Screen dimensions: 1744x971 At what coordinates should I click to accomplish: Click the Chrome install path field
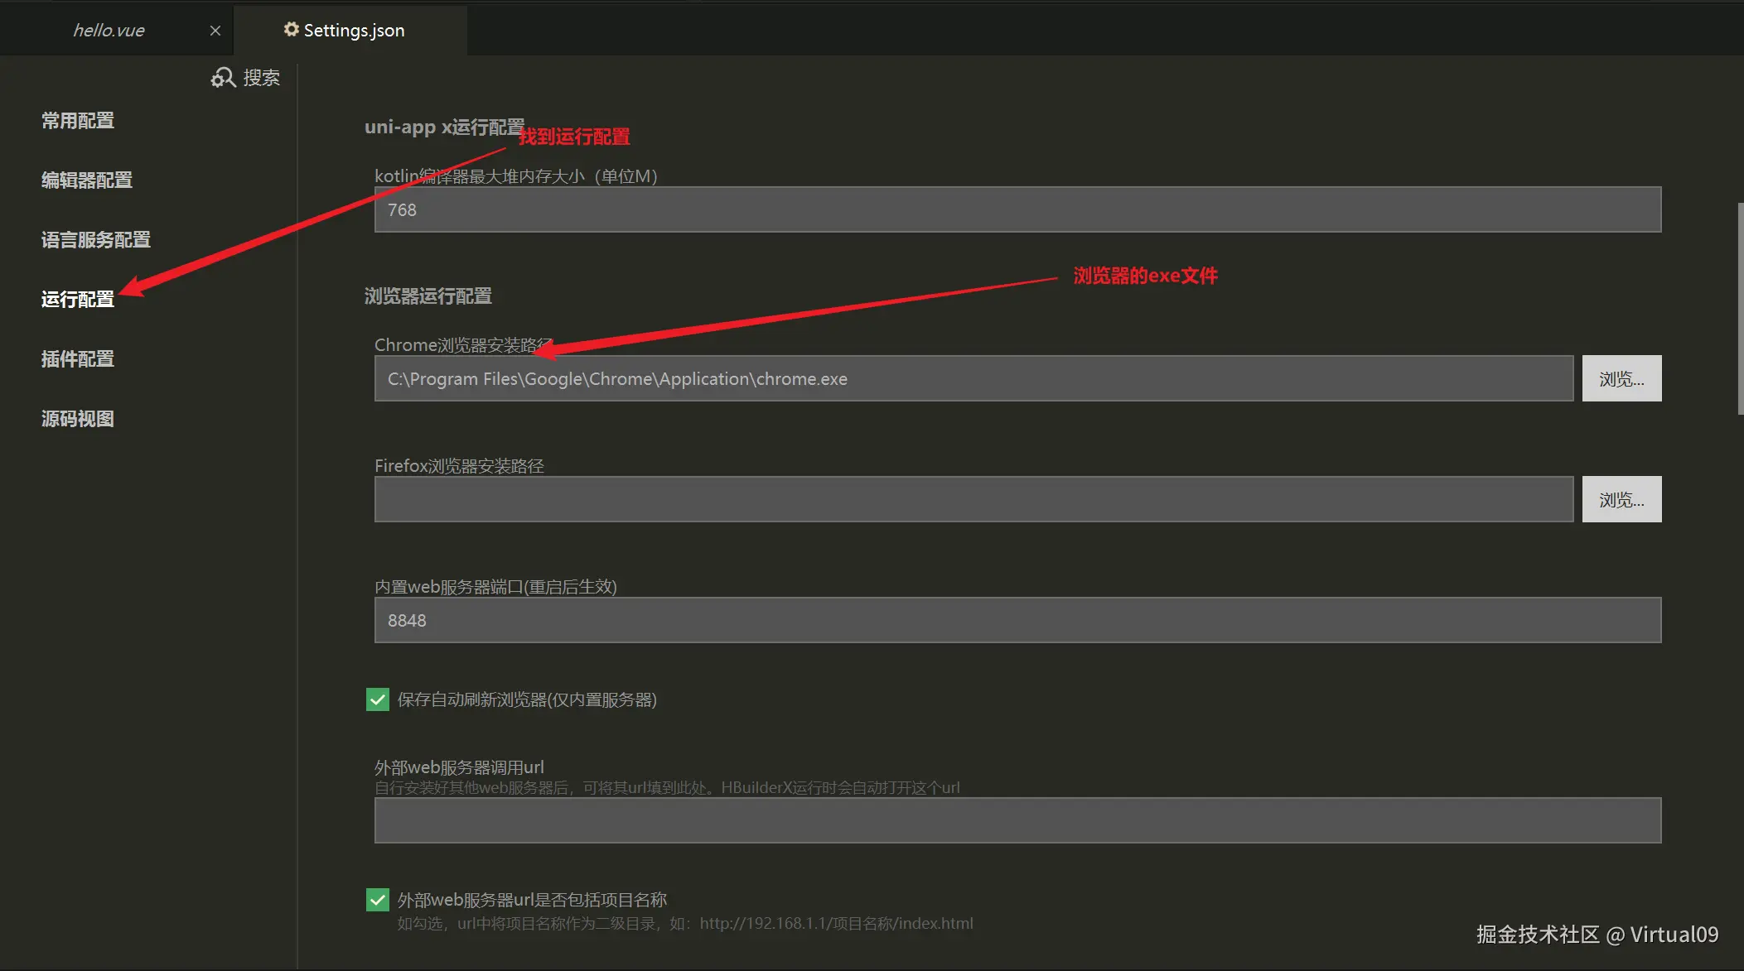point(973,379)
